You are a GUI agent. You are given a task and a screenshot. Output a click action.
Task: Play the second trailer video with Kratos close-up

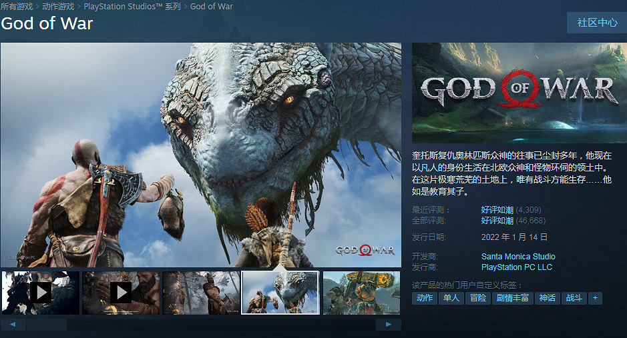click(121, 293)
